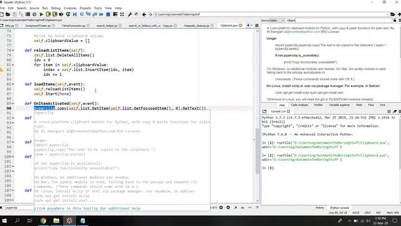The image size is (401, 226).
Task: Switch to the Code Analysis pane tab
Action: pos(299,105)
